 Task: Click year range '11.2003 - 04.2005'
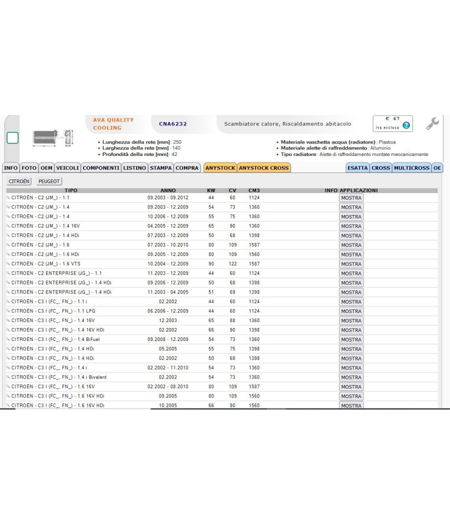168,292
